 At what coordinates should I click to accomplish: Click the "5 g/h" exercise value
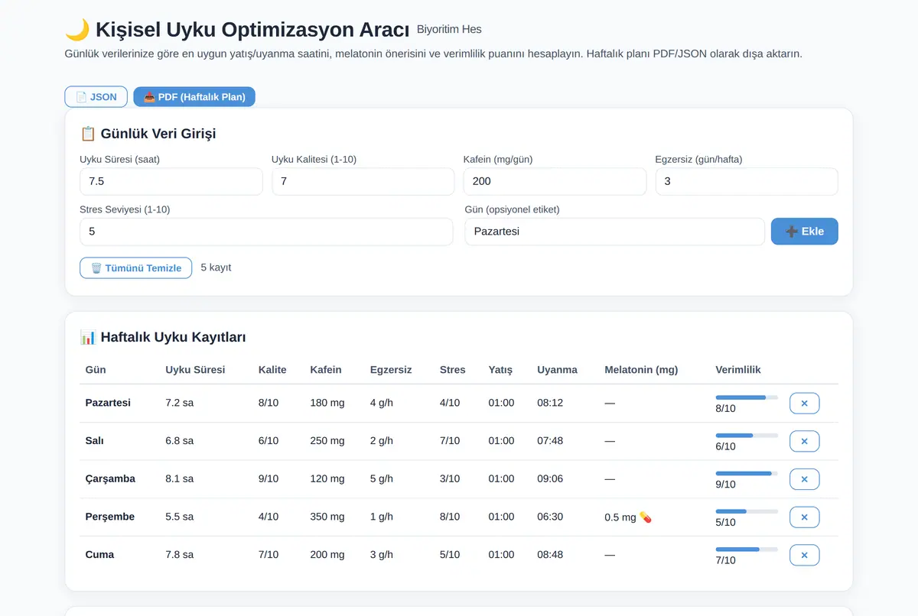[x=381, y=479]
